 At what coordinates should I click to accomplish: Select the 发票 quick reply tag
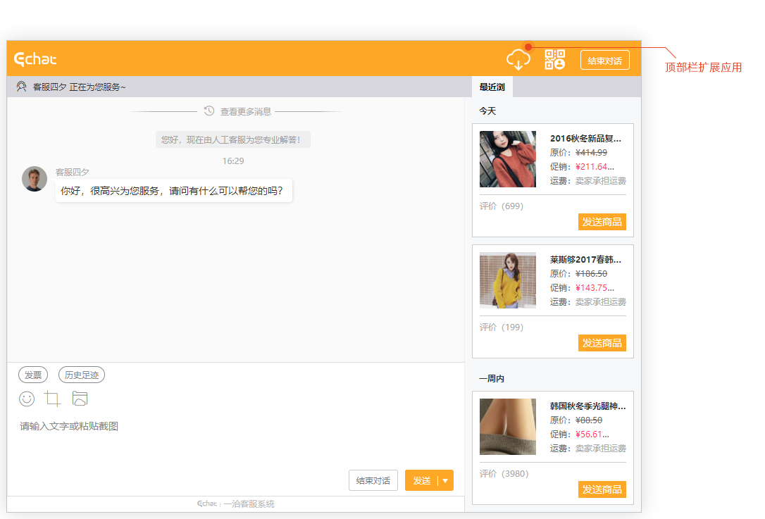pos(33,375)
